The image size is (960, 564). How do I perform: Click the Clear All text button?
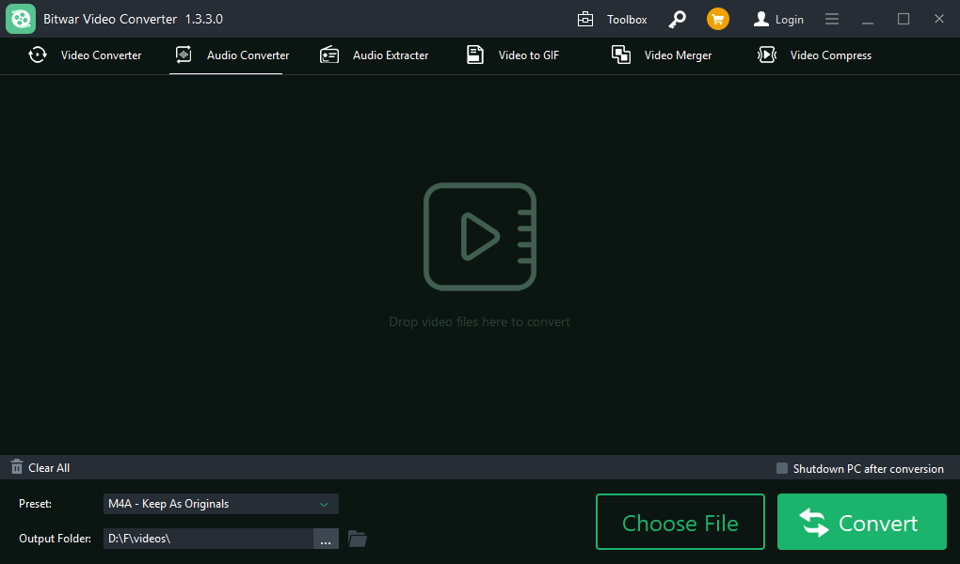tap(49, 468)
